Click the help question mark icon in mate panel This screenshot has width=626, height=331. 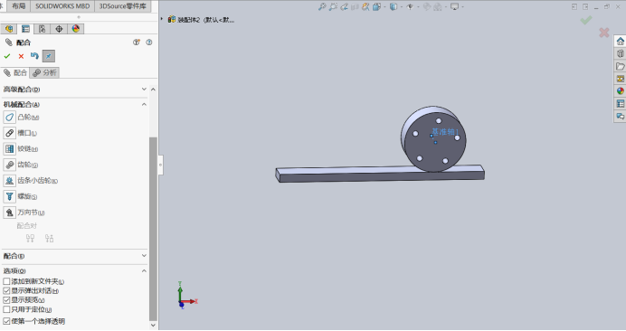(x=149, y=43)
